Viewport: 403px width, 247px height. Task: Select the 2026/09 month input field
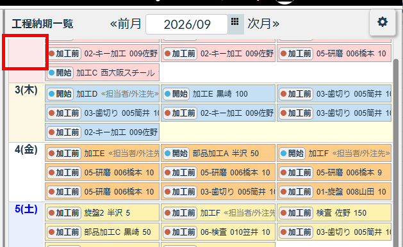point(187,24)
